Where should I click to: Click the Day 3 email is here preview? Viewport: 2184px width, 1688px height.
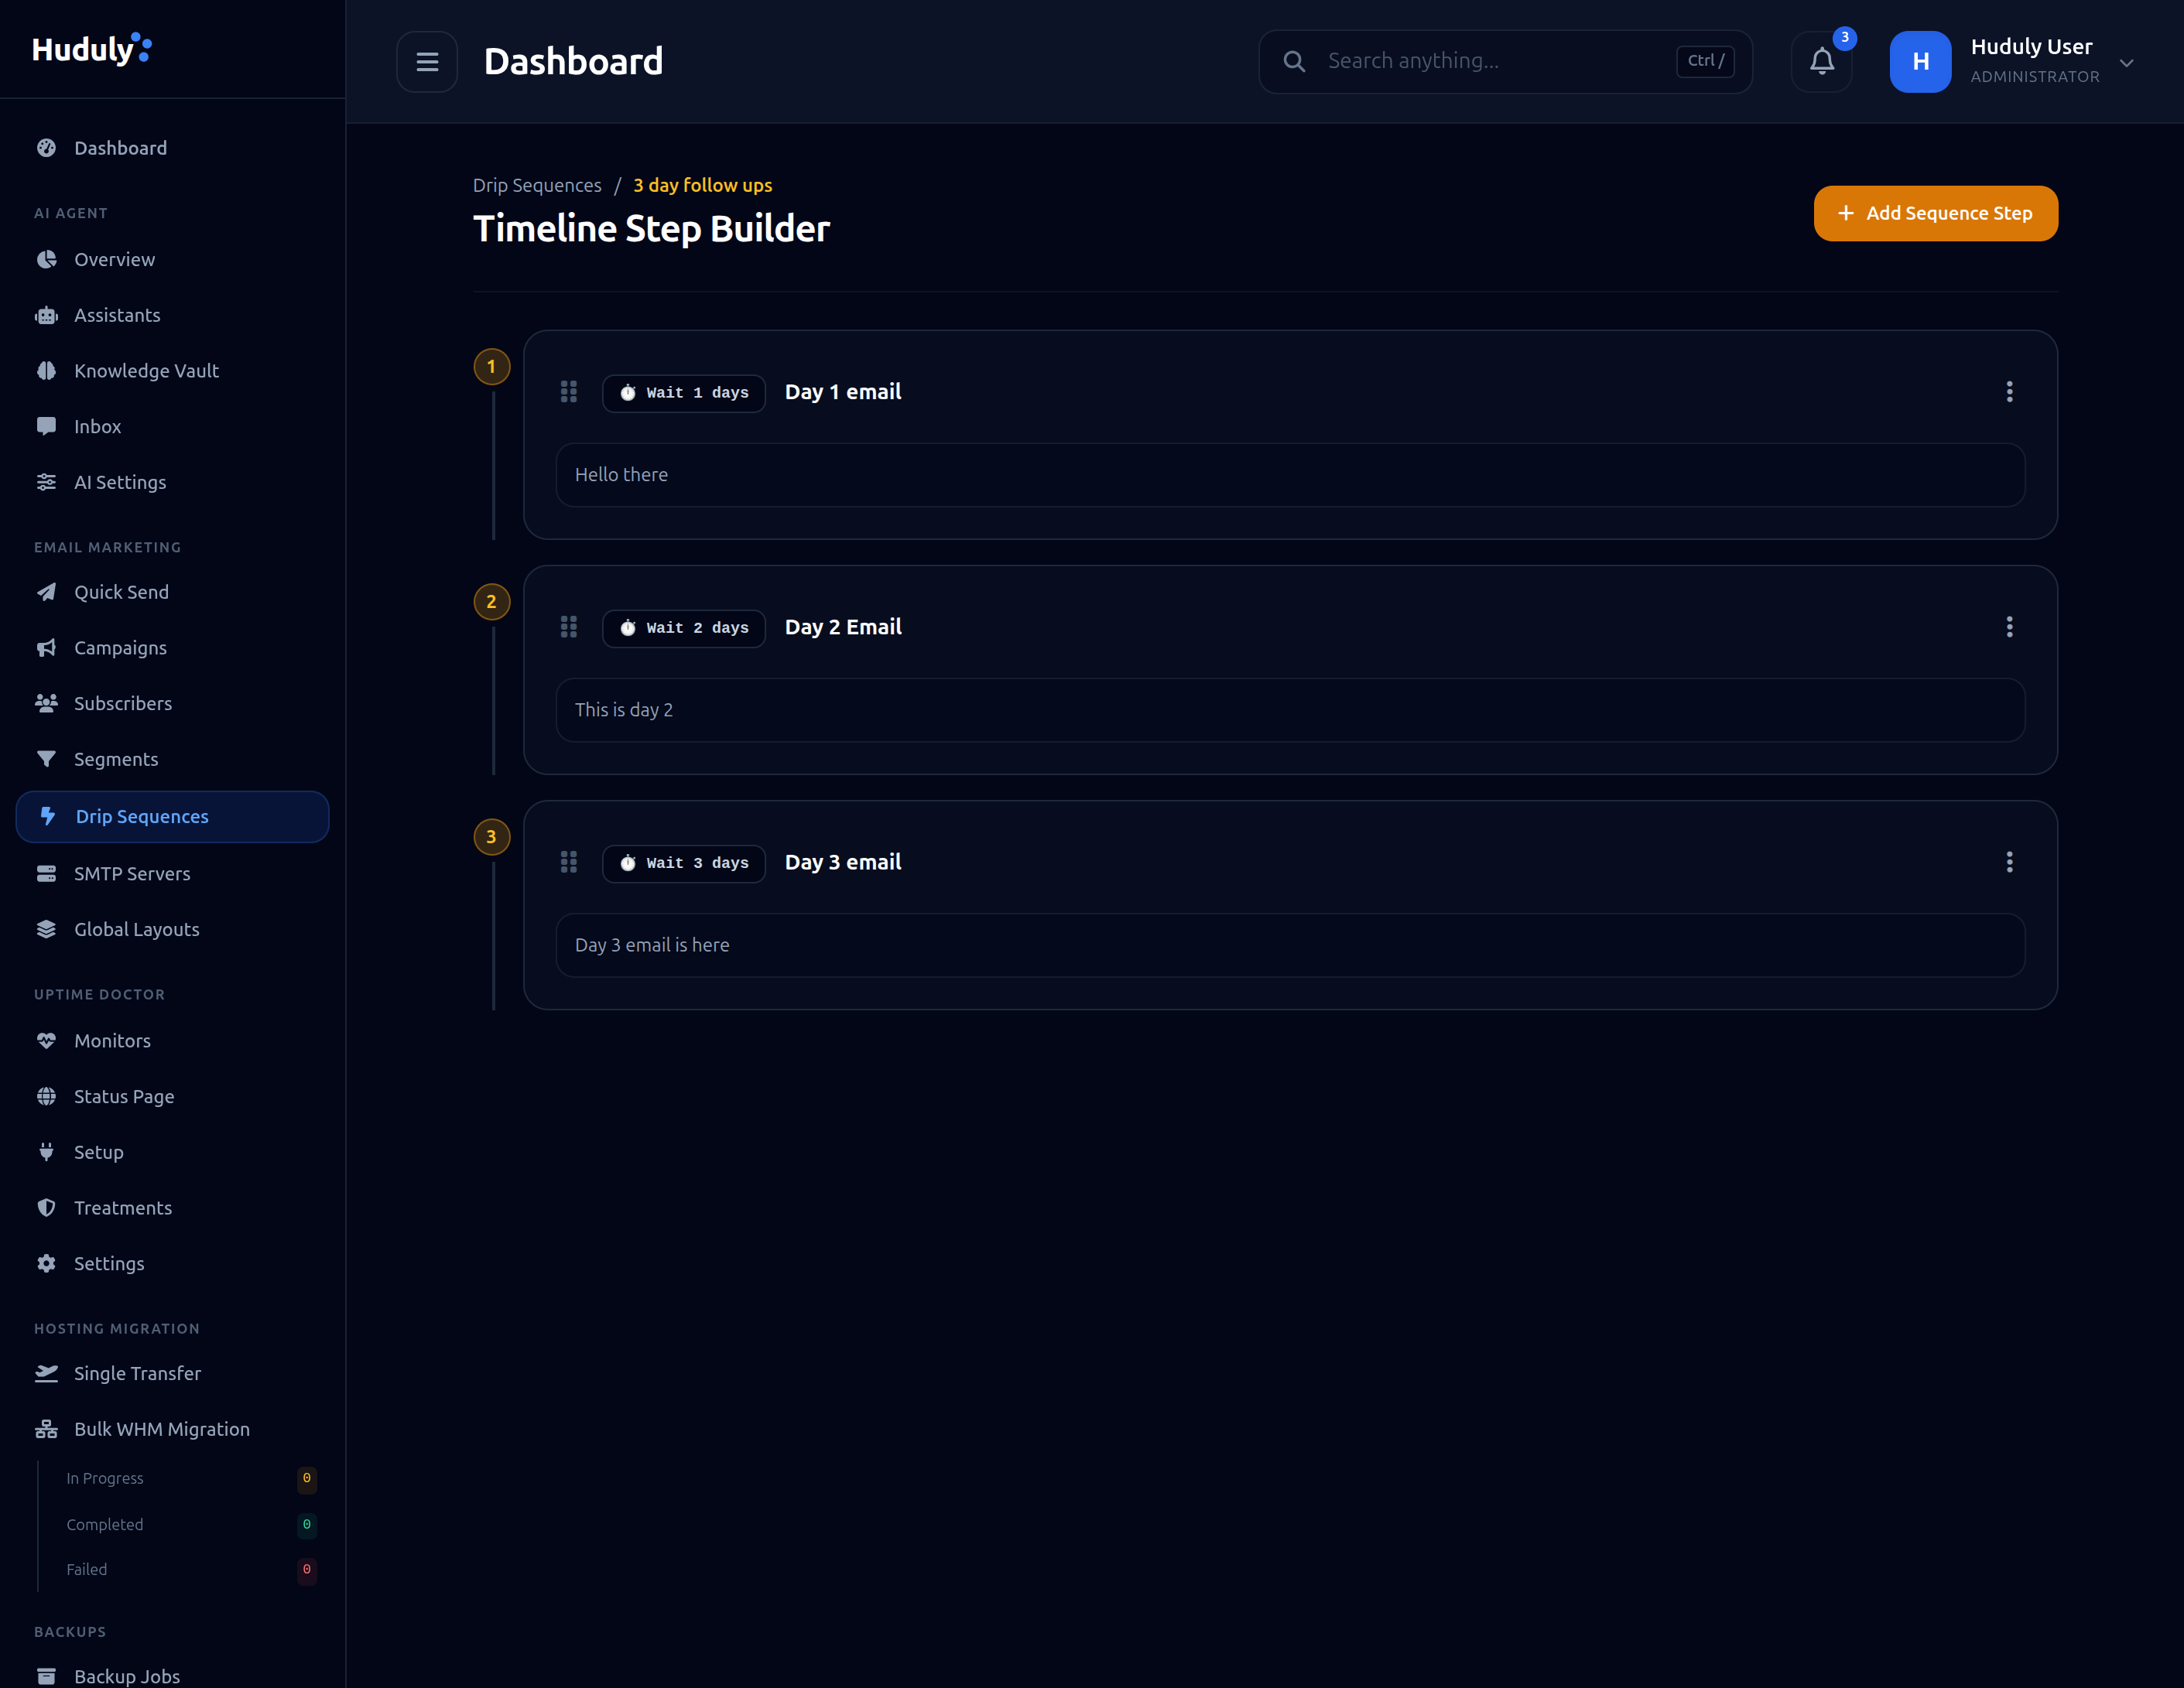[1290, 945]
